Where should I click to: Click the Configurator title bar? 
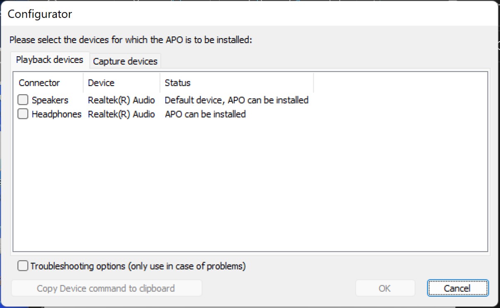(248, 14)
